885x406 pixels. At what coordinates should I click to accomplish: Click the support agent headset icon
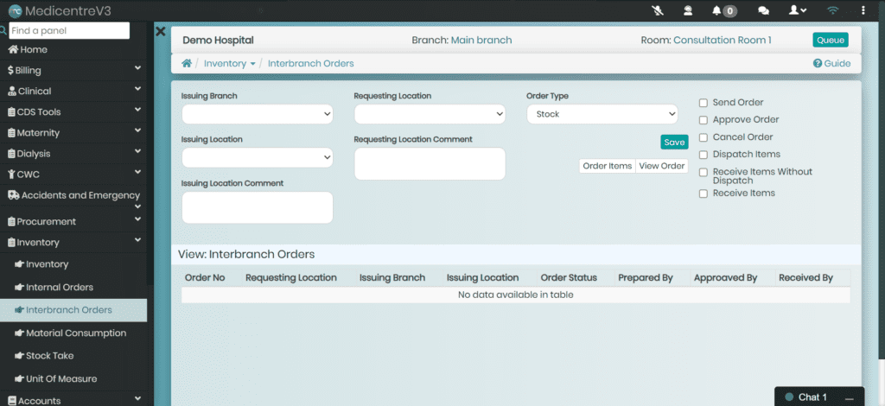pos(688,10)
